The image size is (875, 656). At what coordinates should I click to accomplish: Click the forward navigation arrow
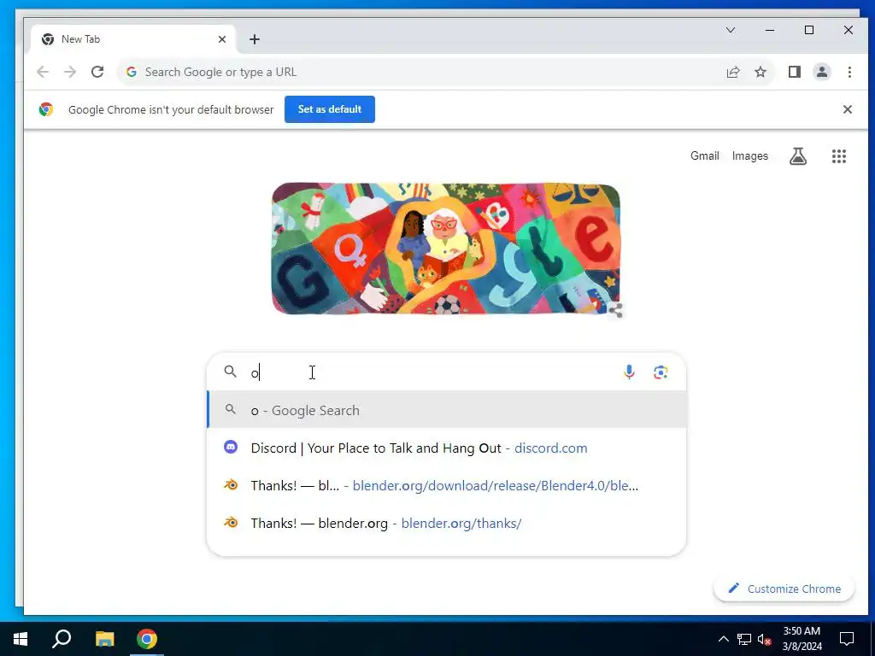click(70, 72)
